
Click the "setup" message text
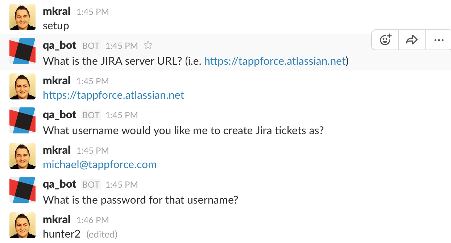coord(56,26)
